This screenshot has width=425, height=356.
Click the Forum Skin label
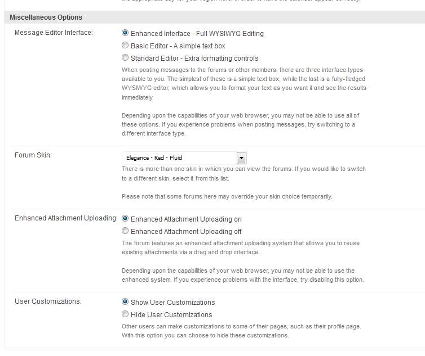(x=33, y=155)
